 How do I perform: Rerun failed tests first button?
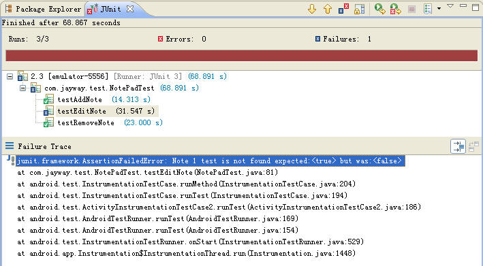tap(396, 9)
